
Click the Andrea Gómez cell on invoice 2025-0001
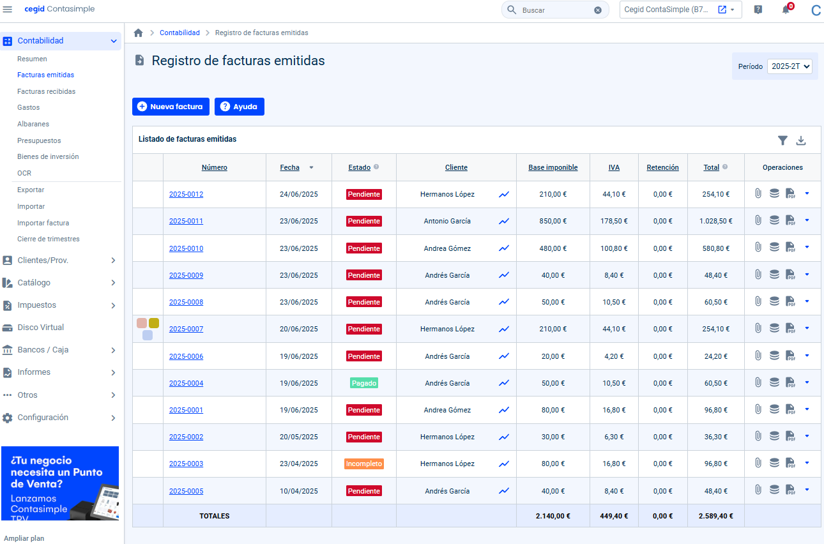[456, 410]
